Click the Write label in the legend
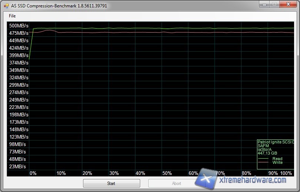Screen dimensions: 300x192 (x=277, y=162)
